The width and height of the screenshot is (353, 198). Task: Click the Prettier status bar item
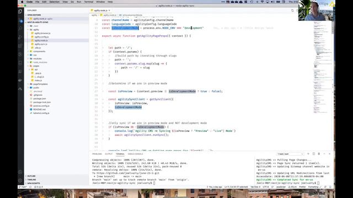(x=302, y=187)
